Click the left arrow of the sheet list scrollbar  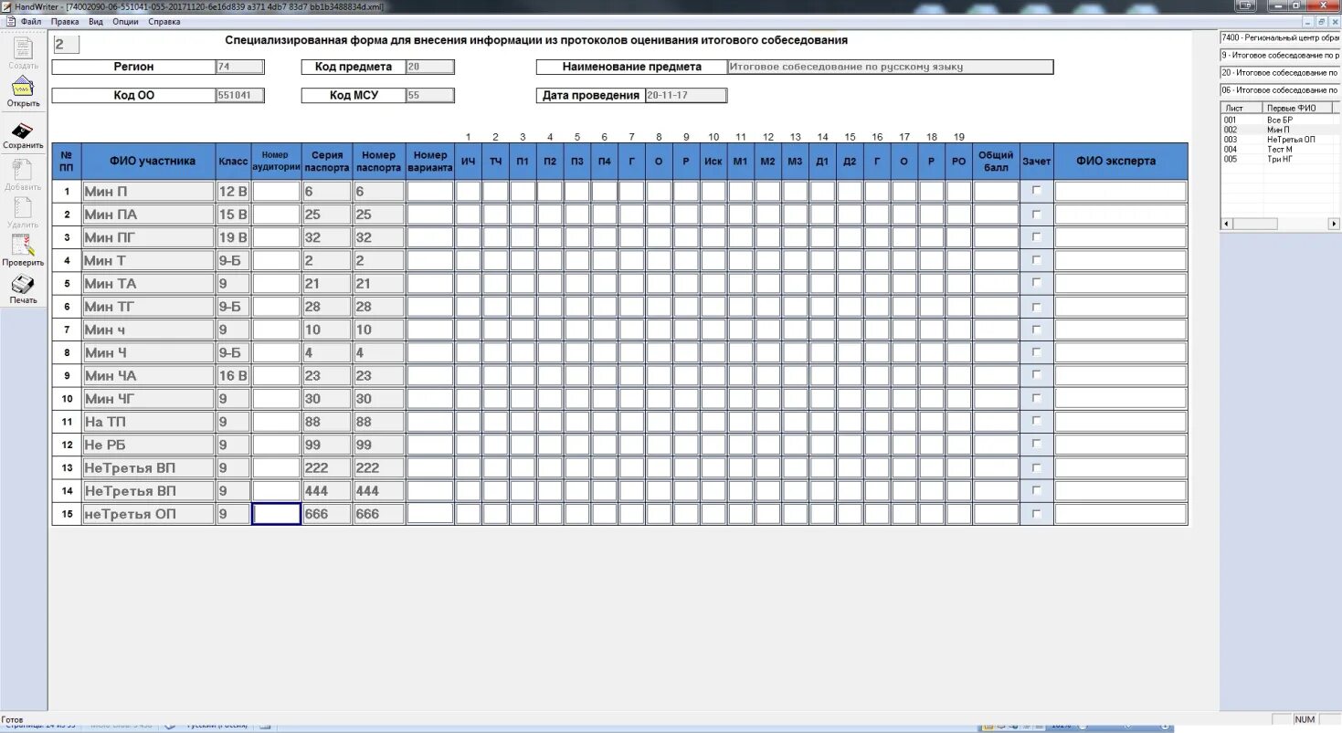tap(1226, 224)
